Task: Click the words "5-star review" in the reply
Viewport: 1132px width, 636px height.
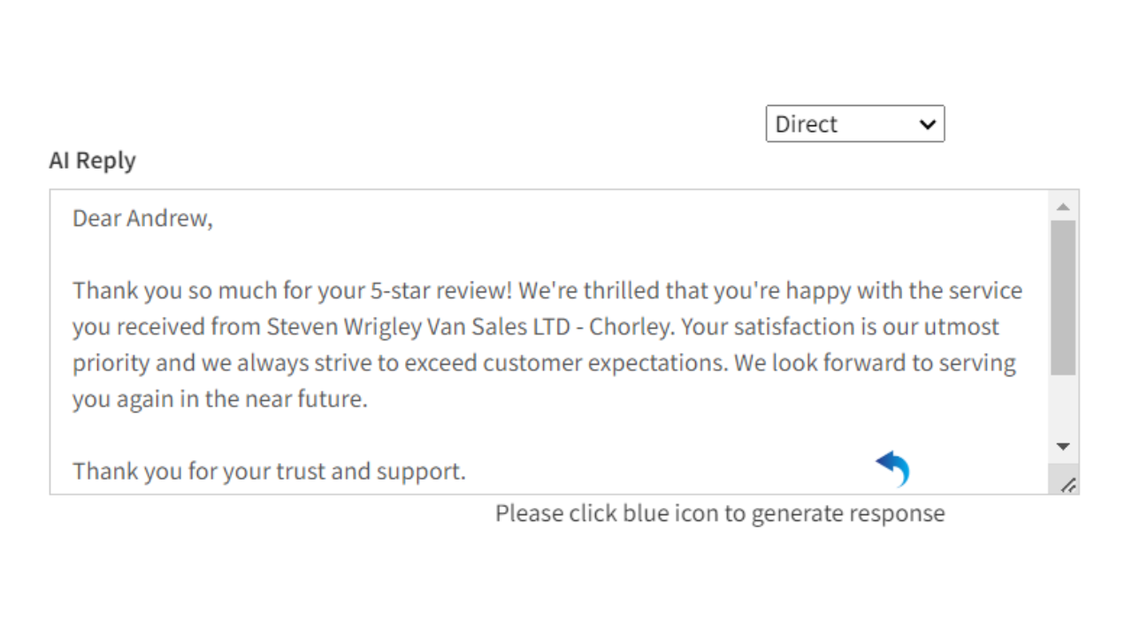Action: coord(446,291)
